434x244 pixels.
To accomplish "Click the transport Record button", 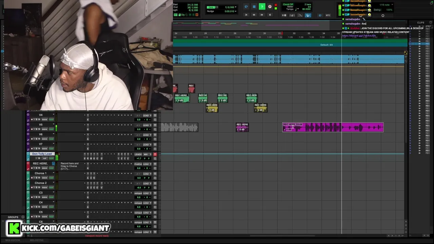I will tap(270, 6).
